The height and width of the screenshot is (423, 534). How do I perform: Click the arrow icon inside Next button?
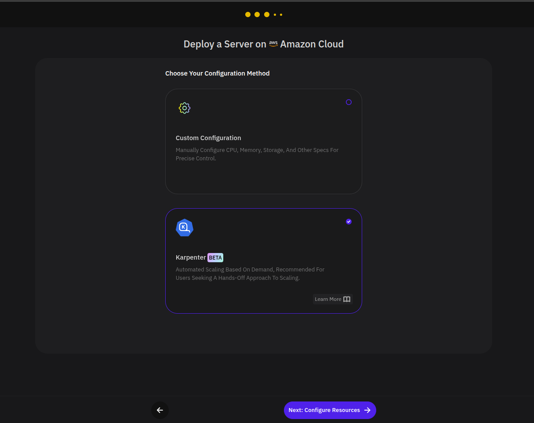click(x=367, y=410)
